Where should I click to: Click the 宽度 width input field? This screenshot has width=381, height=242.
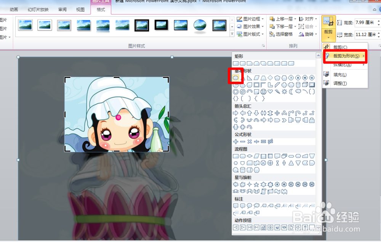click(x=366, y=35)
